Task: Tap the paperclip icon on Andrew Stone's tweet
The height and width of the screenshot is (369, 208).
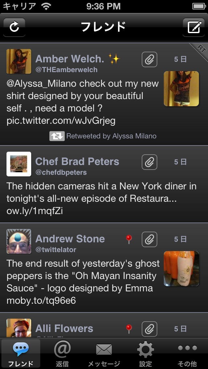Action: pyautogui.click(x=149, y=240)
